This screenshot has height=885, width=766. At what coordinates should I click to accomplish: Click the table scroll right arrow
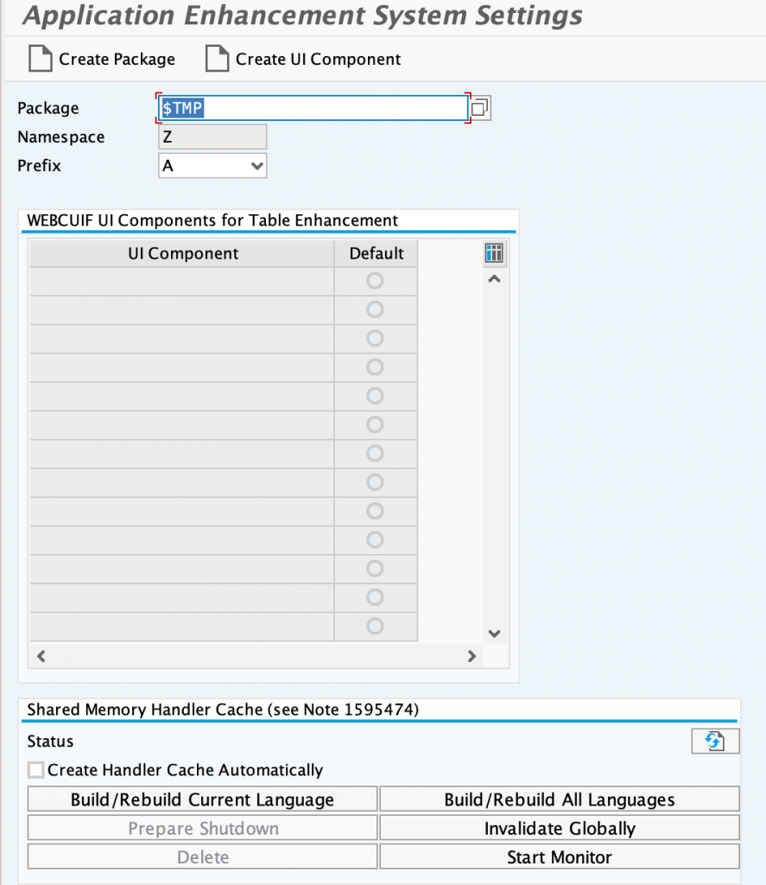[x=472, y=656]
